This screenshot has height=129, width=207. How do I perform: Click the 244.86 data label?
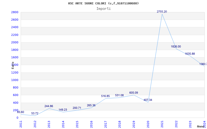[x=49, y=106]
